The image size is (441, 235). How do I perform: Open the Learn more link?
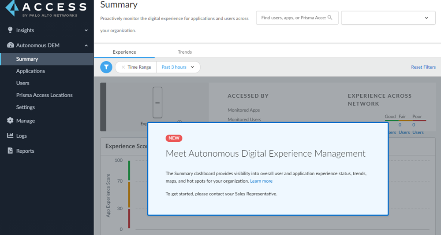click(x=261, y=181)
